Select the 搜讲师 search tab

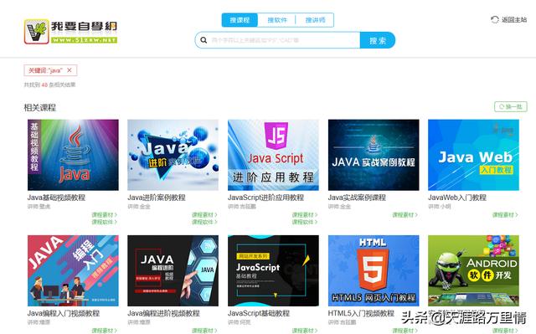pos(315,20)
